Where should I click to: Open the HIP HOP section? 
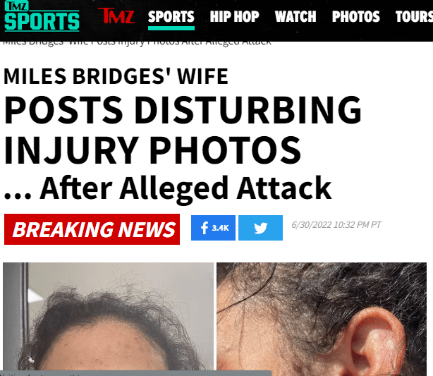pyautogui.click(x=234, y=16)
